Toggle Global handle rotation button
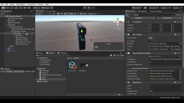Screen dimensions: 184x103 tap(45, 8)
